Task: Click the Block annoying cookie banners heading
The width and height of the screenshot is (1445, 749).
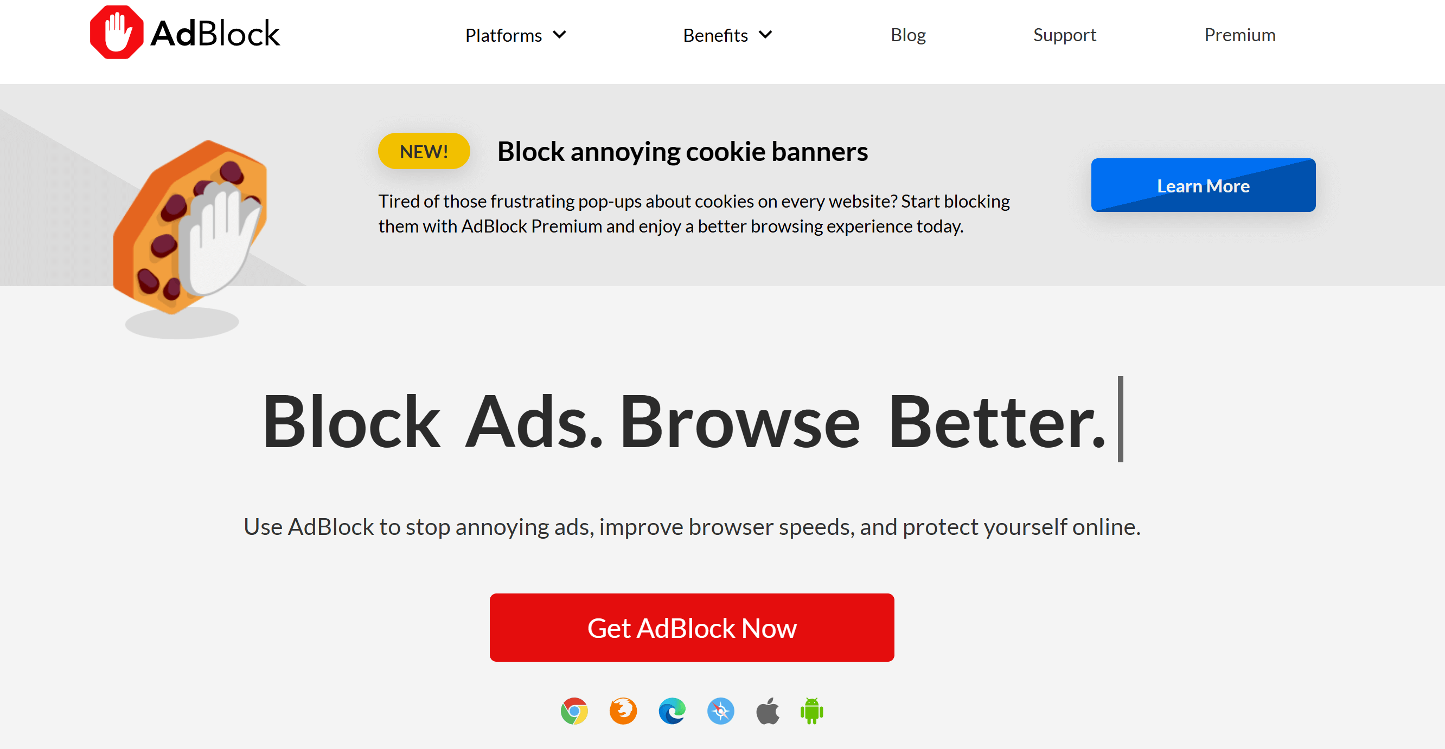Action: [x=682, y=151]
